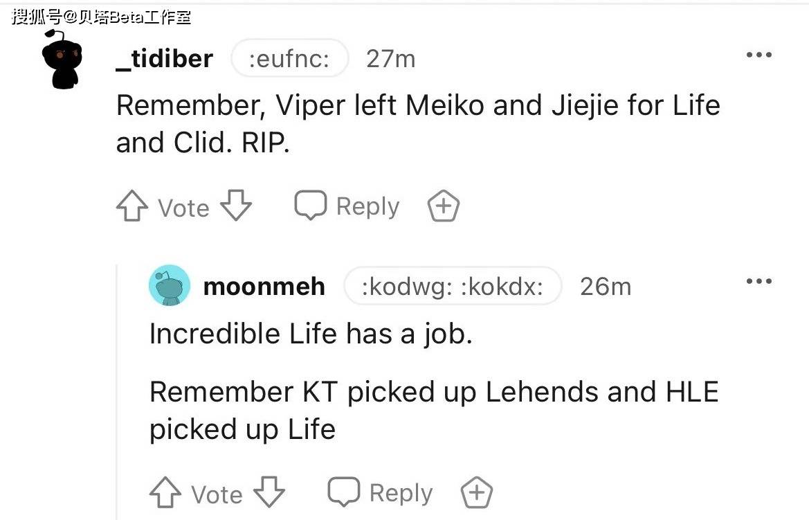Screen dimensions: 809x520
Task: Give an award to _tidiber's comment
Action: [x=444, y=206]
